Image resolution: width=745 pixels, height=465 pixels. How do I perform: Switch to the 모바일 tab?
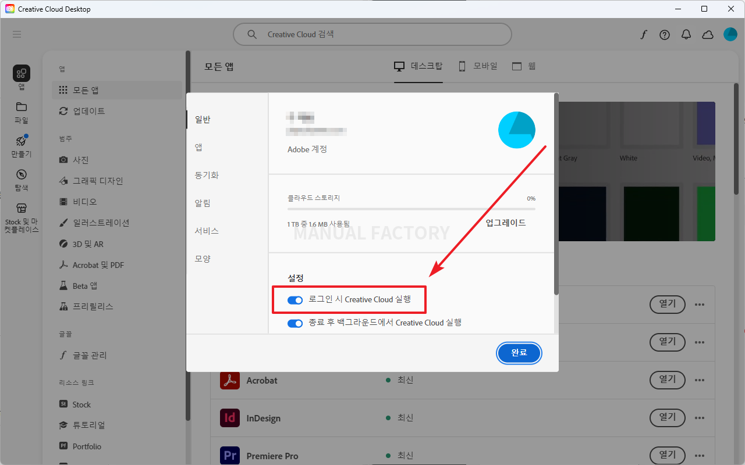(x=477, y=66)
